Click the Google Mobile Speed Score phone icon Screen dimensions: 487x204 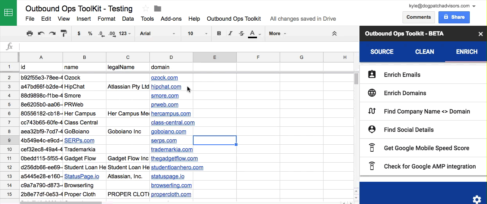tap(372, 148)
